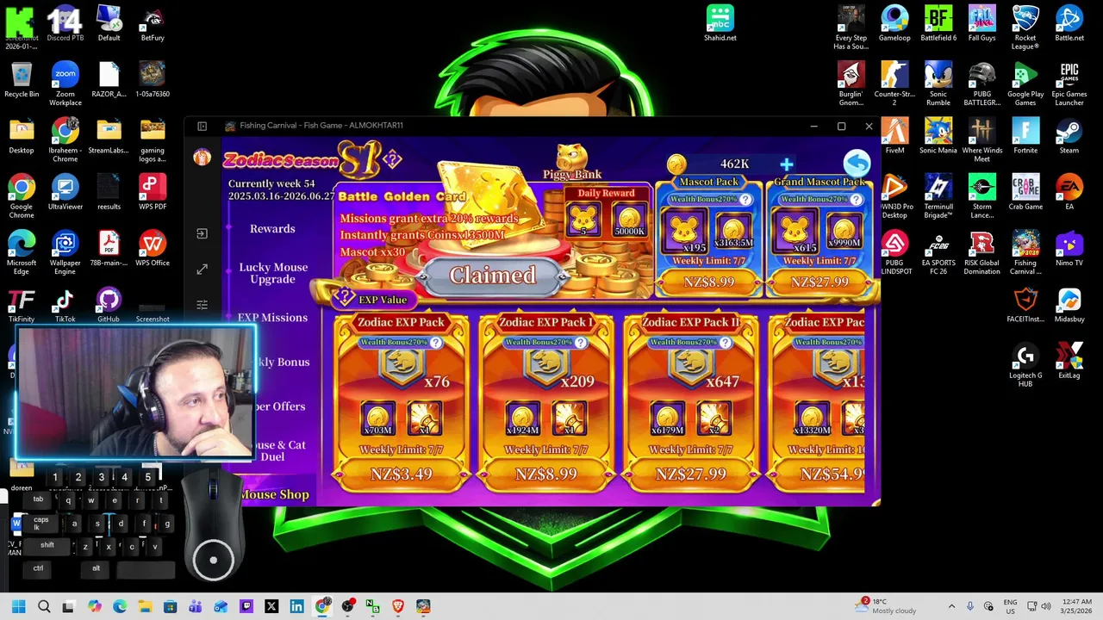Click the sidebar toggle icon in game title bar
This screenshot has height=620, width=1103.
click(202, 126)
